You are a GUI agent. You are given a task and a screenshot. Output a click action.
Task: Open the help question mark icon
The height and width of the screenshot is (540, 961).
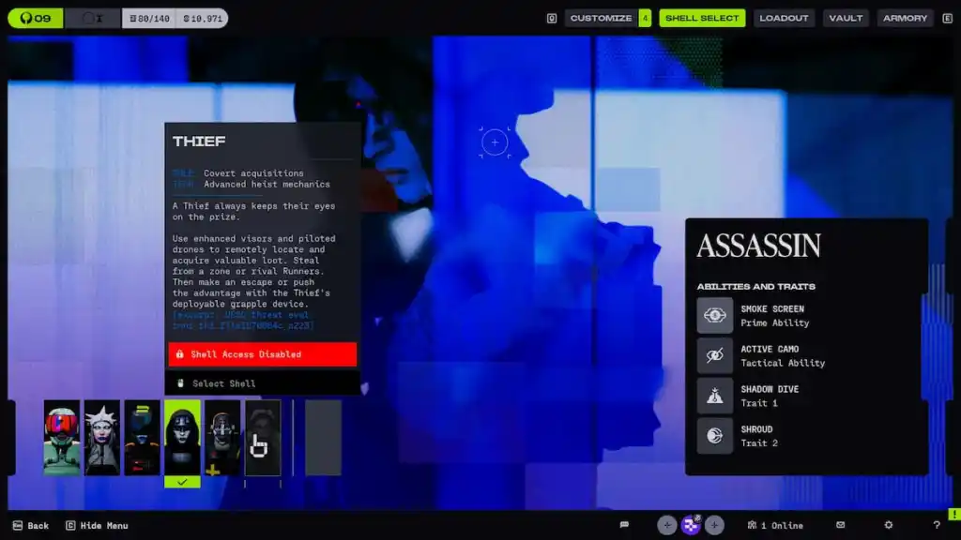[x=936, y=525]
